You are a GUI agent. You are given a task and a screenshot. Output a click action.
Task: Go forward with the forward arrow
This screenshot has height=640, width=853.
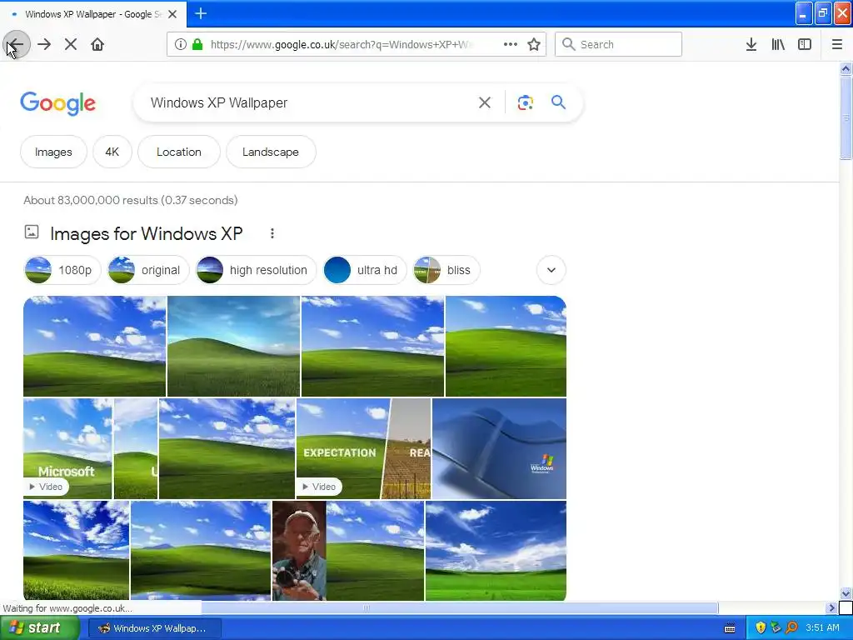tap(44, 45)
